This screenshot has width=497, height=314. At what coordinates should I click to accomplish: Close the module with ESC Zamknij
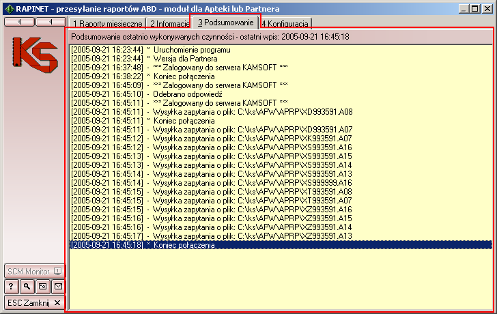(35, 303)
